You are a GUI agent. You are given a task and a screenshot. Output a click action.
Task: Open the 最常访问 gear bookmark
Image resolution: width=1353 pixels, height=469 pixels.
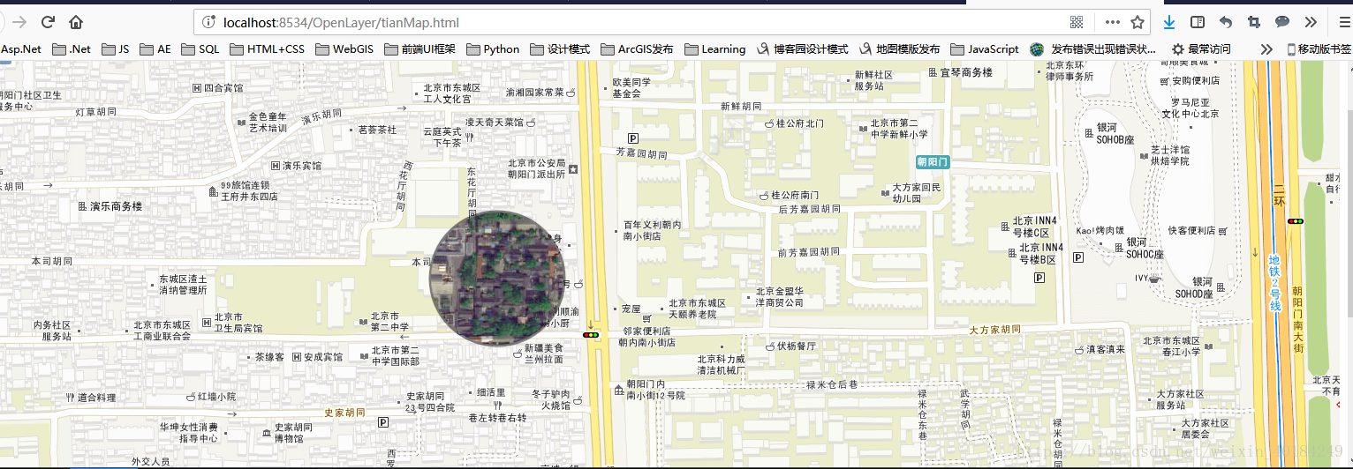tap(1201, 49)
